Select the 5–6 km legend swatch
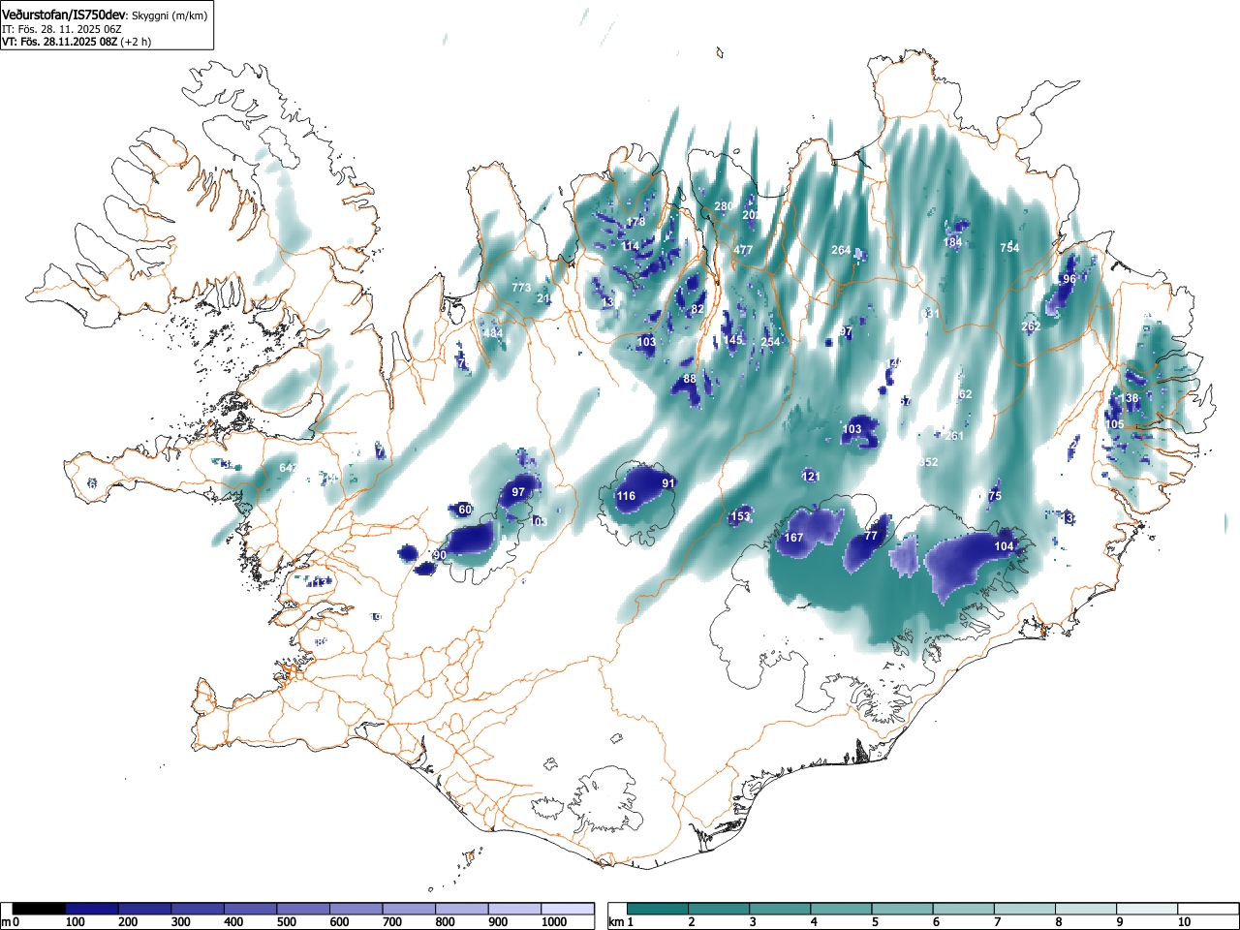The height and width of the screenshot is (930, 1240). 903,909
